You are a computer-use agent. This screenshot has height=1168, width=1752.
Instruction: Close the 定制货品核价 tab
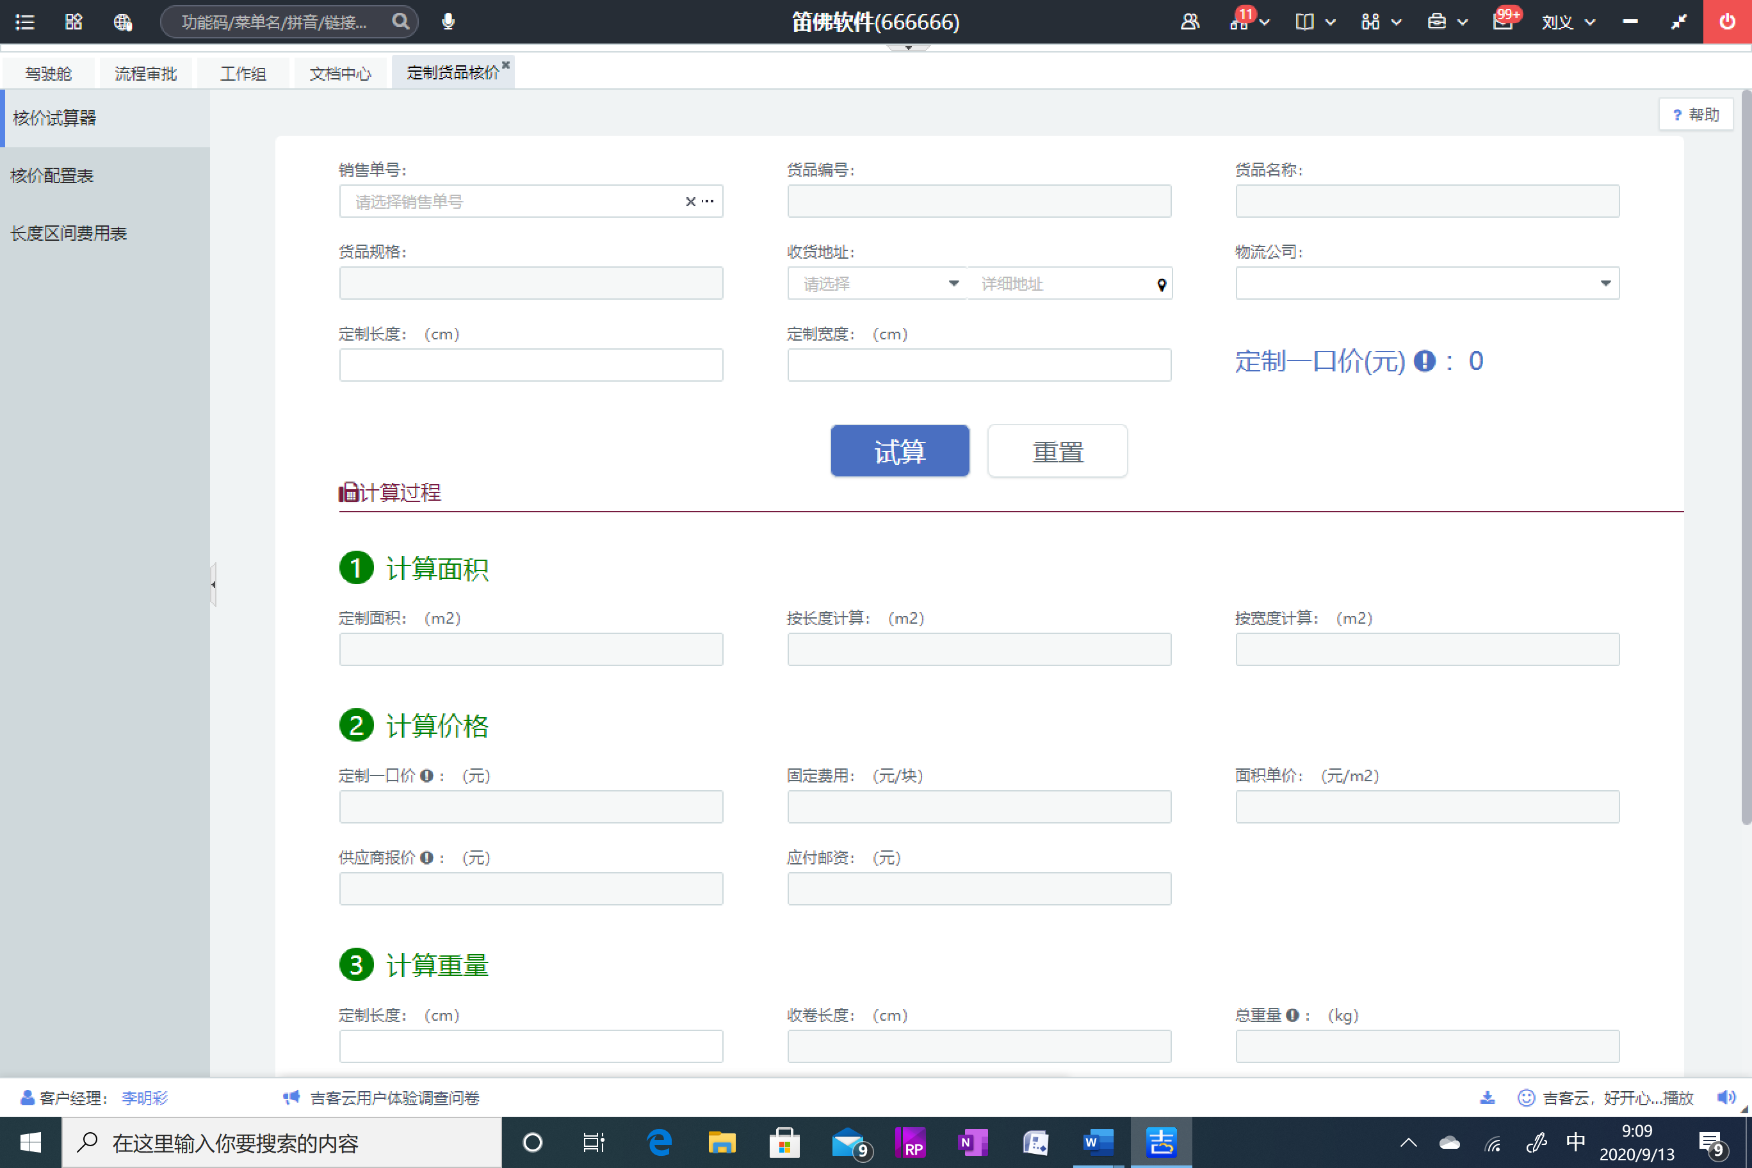[x=506, y=65]
